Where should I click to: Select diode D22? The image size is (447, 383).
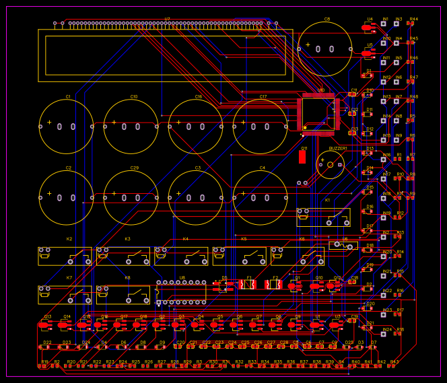[45, 347]
